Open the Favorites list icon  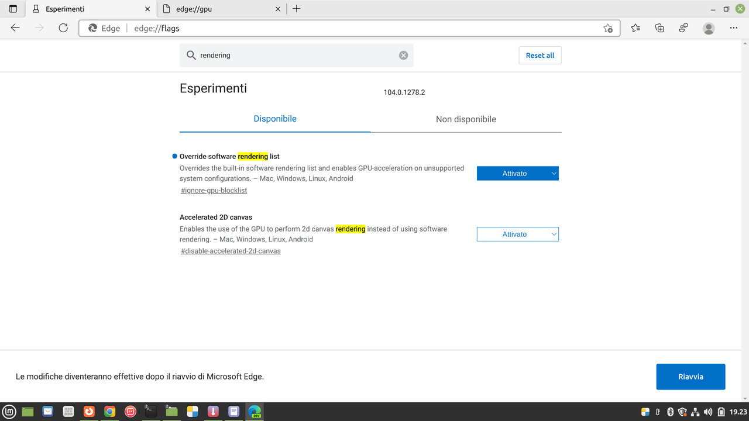pyautogui.click(x=635, y=28)
